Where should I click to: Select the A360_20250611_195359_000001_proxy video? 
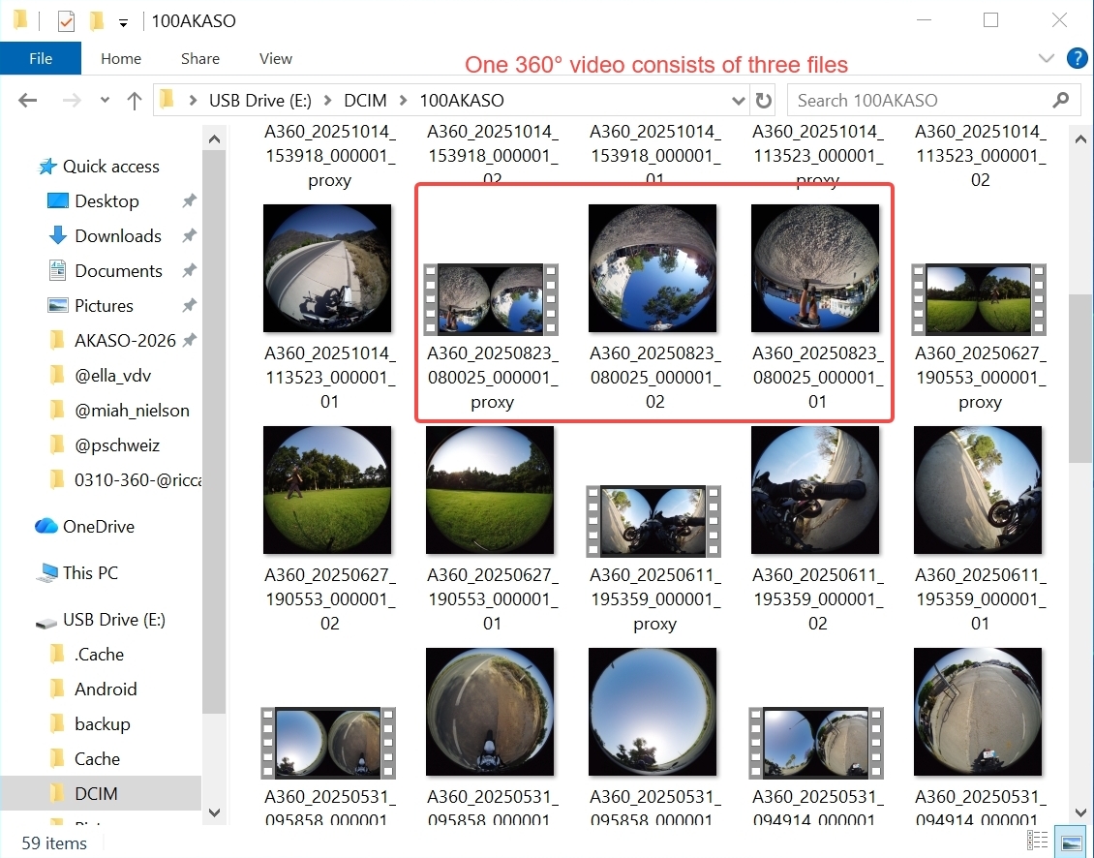point(653,521)
